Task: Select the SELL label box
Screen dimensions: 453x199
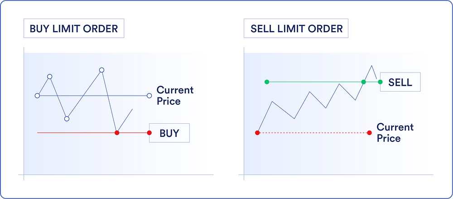Action: coord(400,83)
